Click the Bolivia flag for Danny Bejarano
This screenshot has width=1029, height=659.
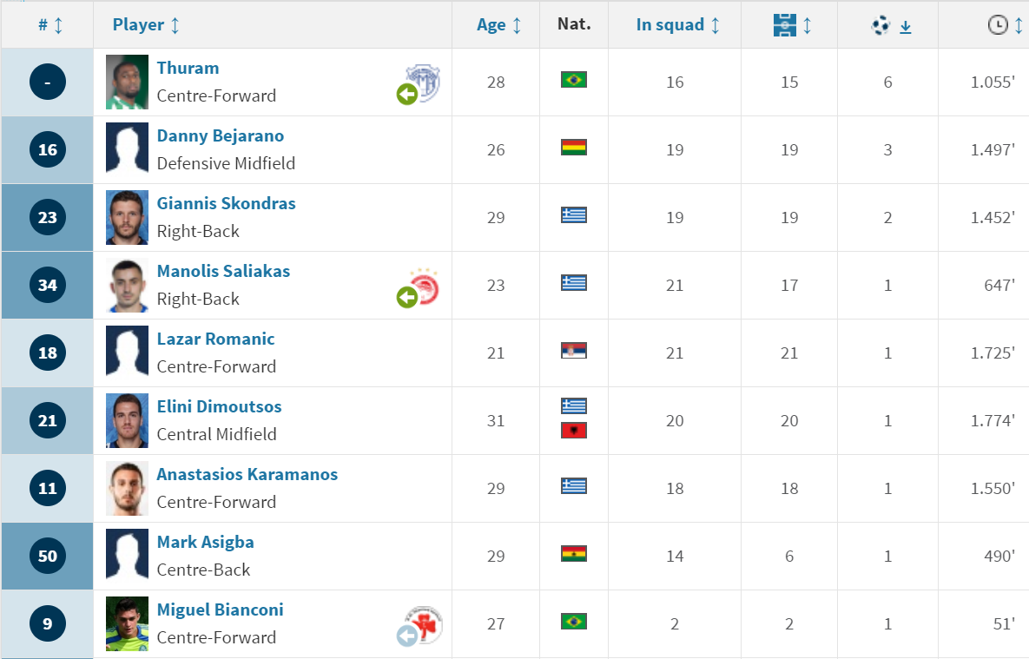pyautogui.click(x=574, y=147)
